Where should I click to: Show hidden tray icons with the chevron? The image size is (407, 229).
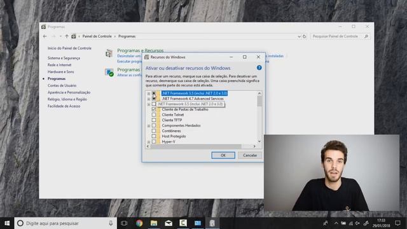pyautogui.click(x=336, y=223)
